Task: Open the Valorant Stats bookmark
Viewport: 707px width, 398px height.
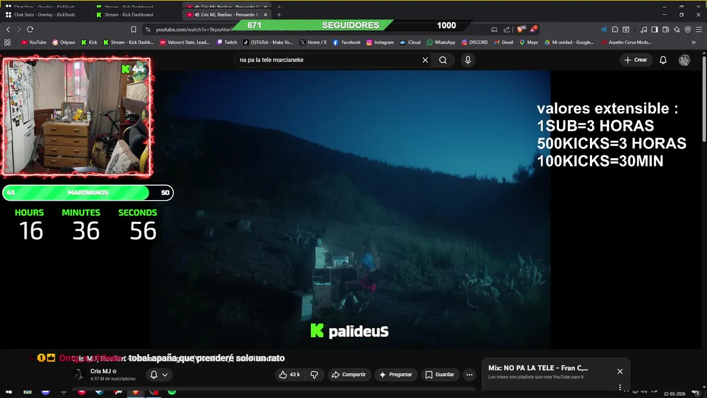Action: pos(184,42)
